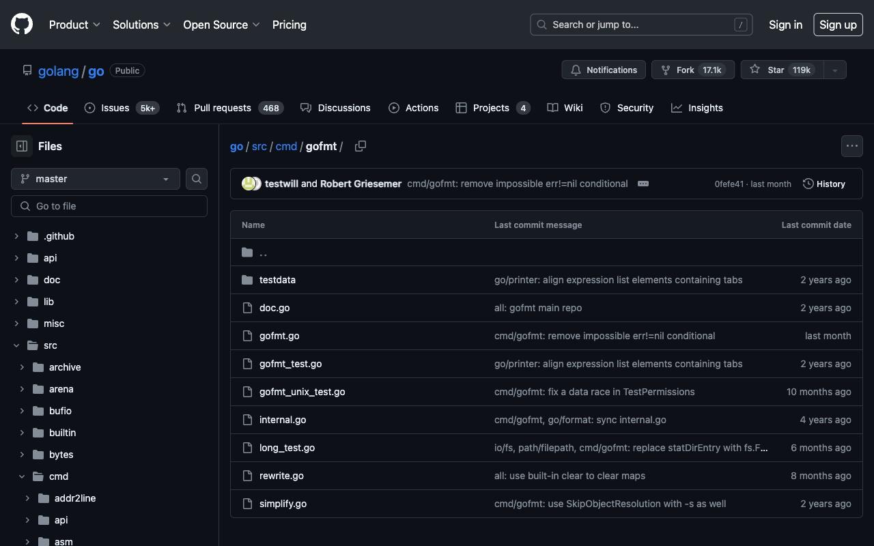Open the GitHub home logo
874x546 pixels.
[x=22, y=25]
